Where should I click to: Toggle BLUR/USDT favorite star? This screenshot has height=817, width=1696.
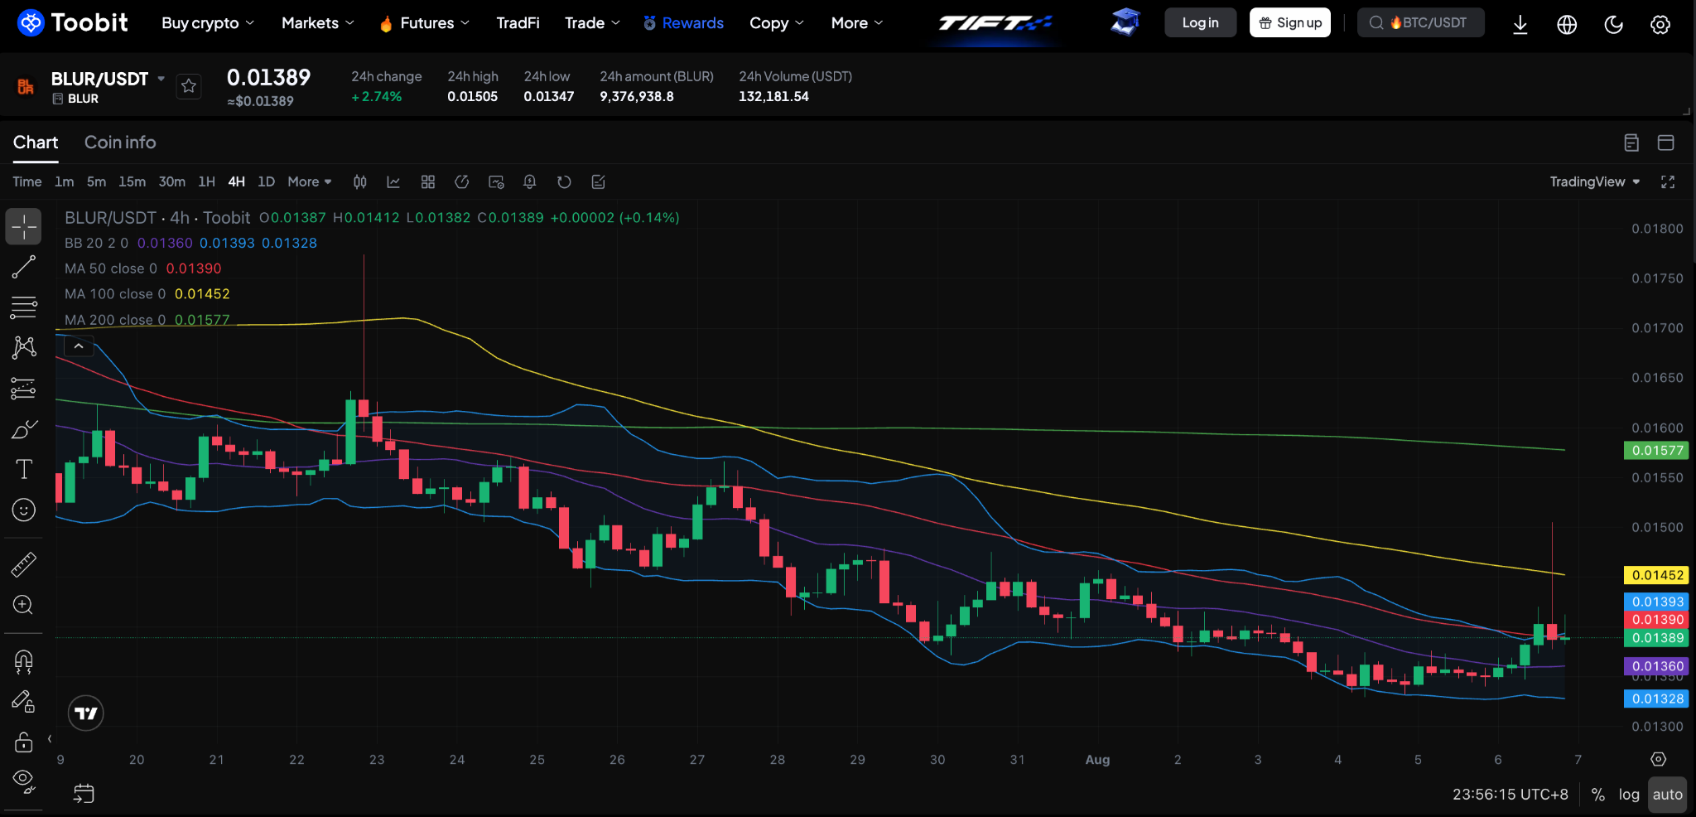tap(189, 86)
